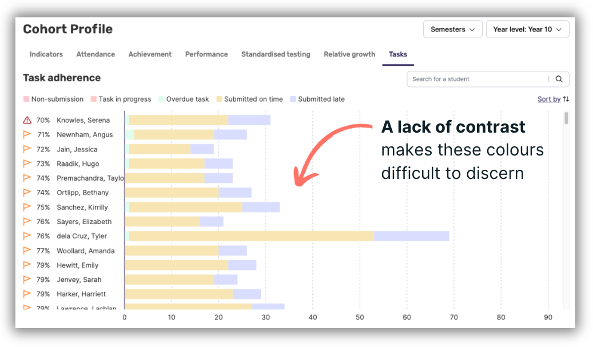Select the Relative growth tab heading
Image resolution: width=593 pixels, height=347 pixels.
349,54
